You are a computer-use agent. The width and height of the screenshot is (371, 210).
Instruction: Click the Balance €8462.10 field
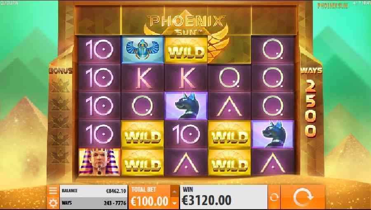point(94,191)
